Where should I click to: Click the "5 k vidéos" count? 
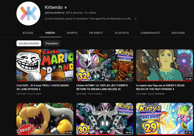tap(90, 13)
